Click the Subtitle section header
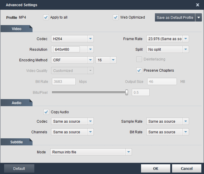The width and height of the screenshot is (204, 174). (x=17, y=142)
